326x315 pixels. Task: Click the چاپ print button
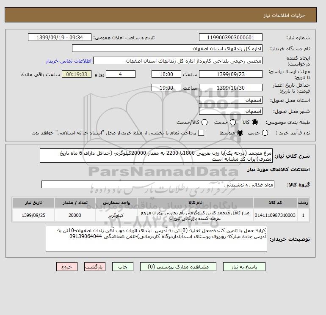pos(123,267)
